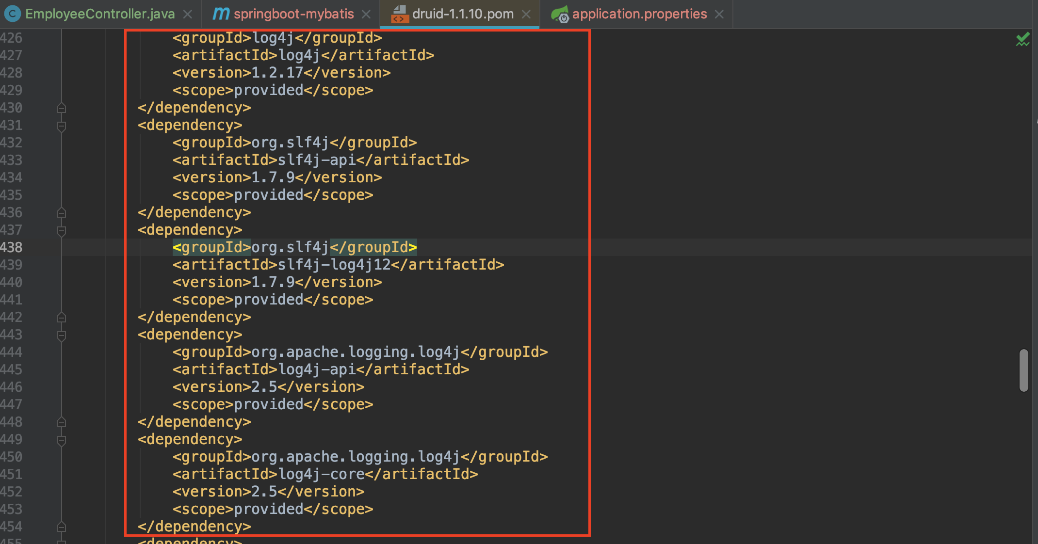
Task: Click the Maven icon on springboot-mybatis tab
Action: 221,14
